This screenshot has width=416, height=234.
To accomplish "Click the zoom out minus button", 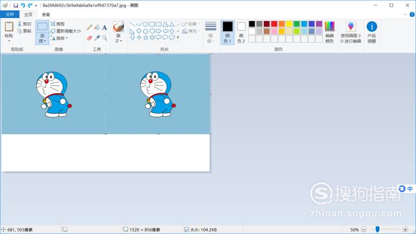I will 364,229.
